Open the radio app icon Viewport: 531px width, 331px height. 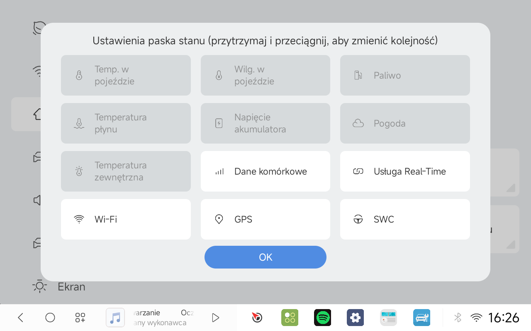389,318
